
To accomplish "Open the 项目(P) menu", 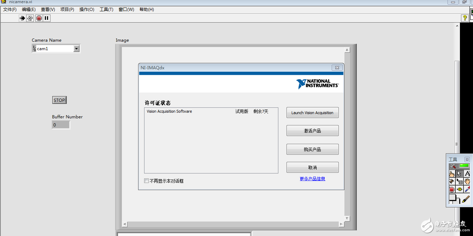I will click(67, 10).
